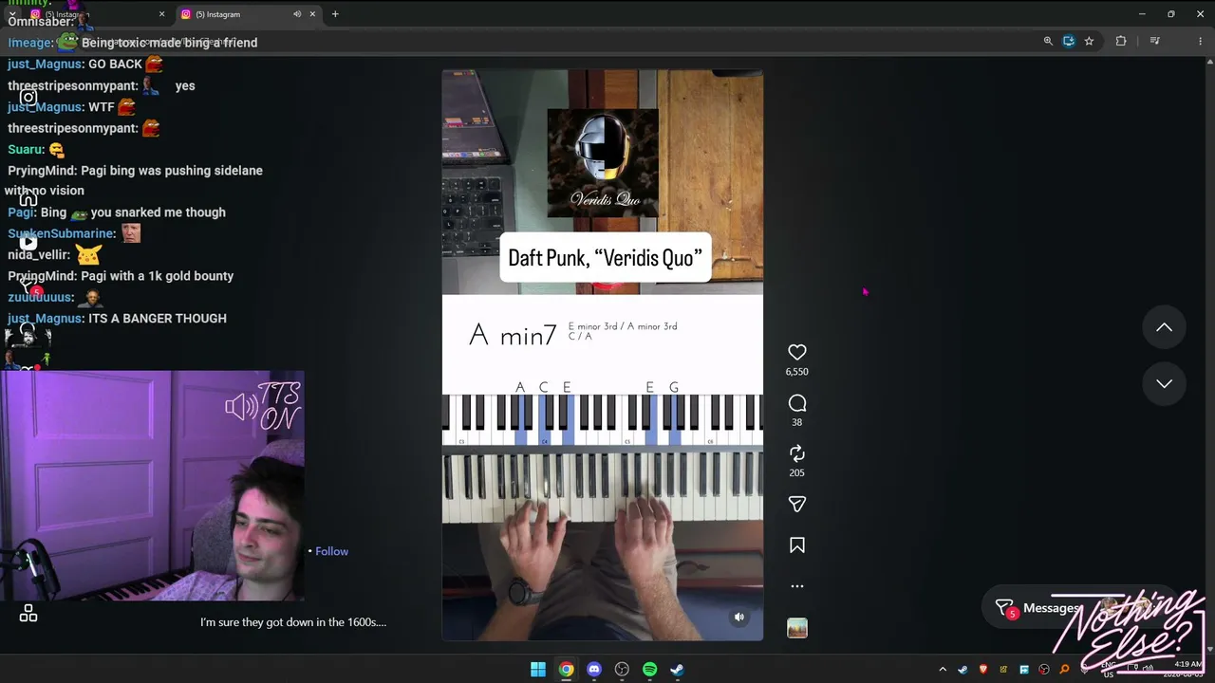Open the reel's comments

pyautogui.click(x=797, y=403)
